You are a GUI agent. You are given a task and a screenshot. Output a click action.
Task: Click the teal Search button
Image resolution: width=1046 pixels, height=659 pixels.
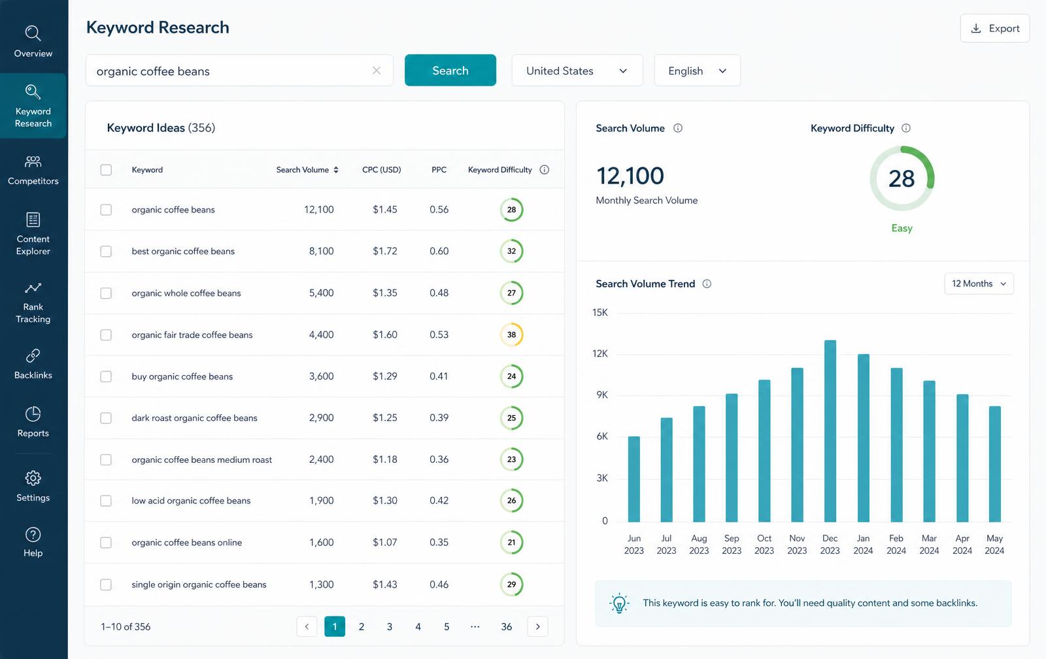[450, 70]
